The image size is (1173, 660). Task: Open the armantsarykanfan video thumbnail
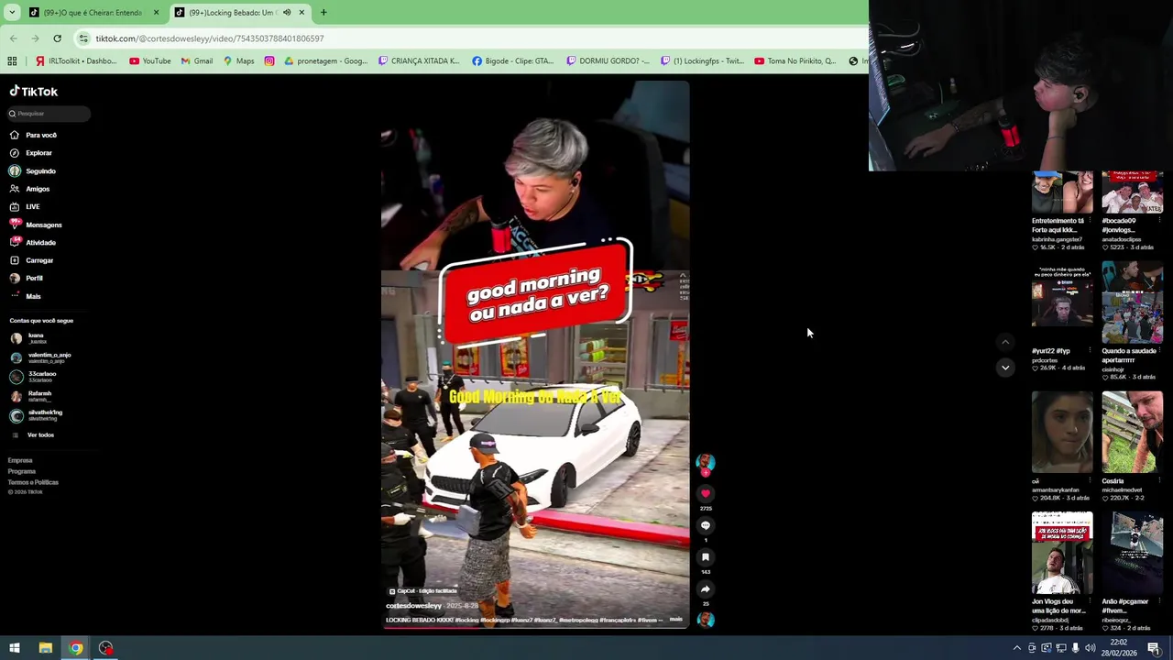[x=1062, y=432]
